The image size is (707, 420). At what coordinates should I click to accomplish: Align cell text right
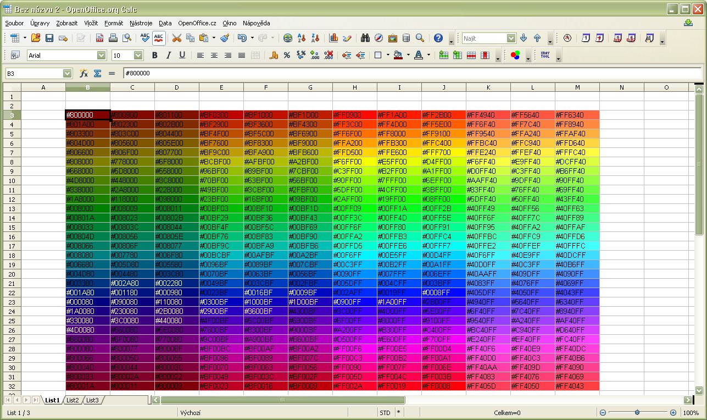(228, 55)
